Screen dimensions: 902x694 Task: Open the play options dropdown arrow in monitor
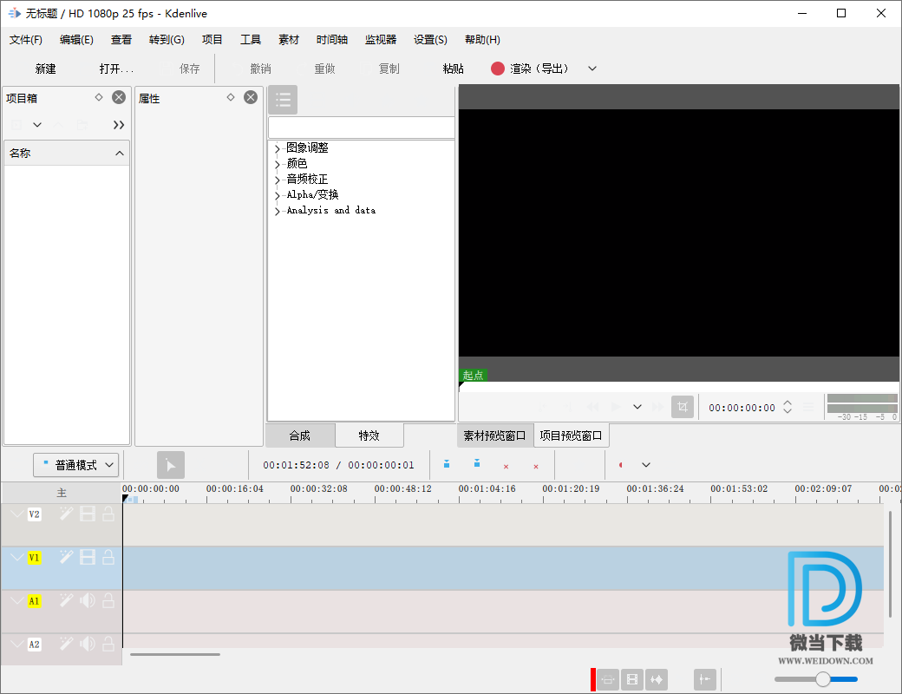pyautogui.click(x=637, y=407)
